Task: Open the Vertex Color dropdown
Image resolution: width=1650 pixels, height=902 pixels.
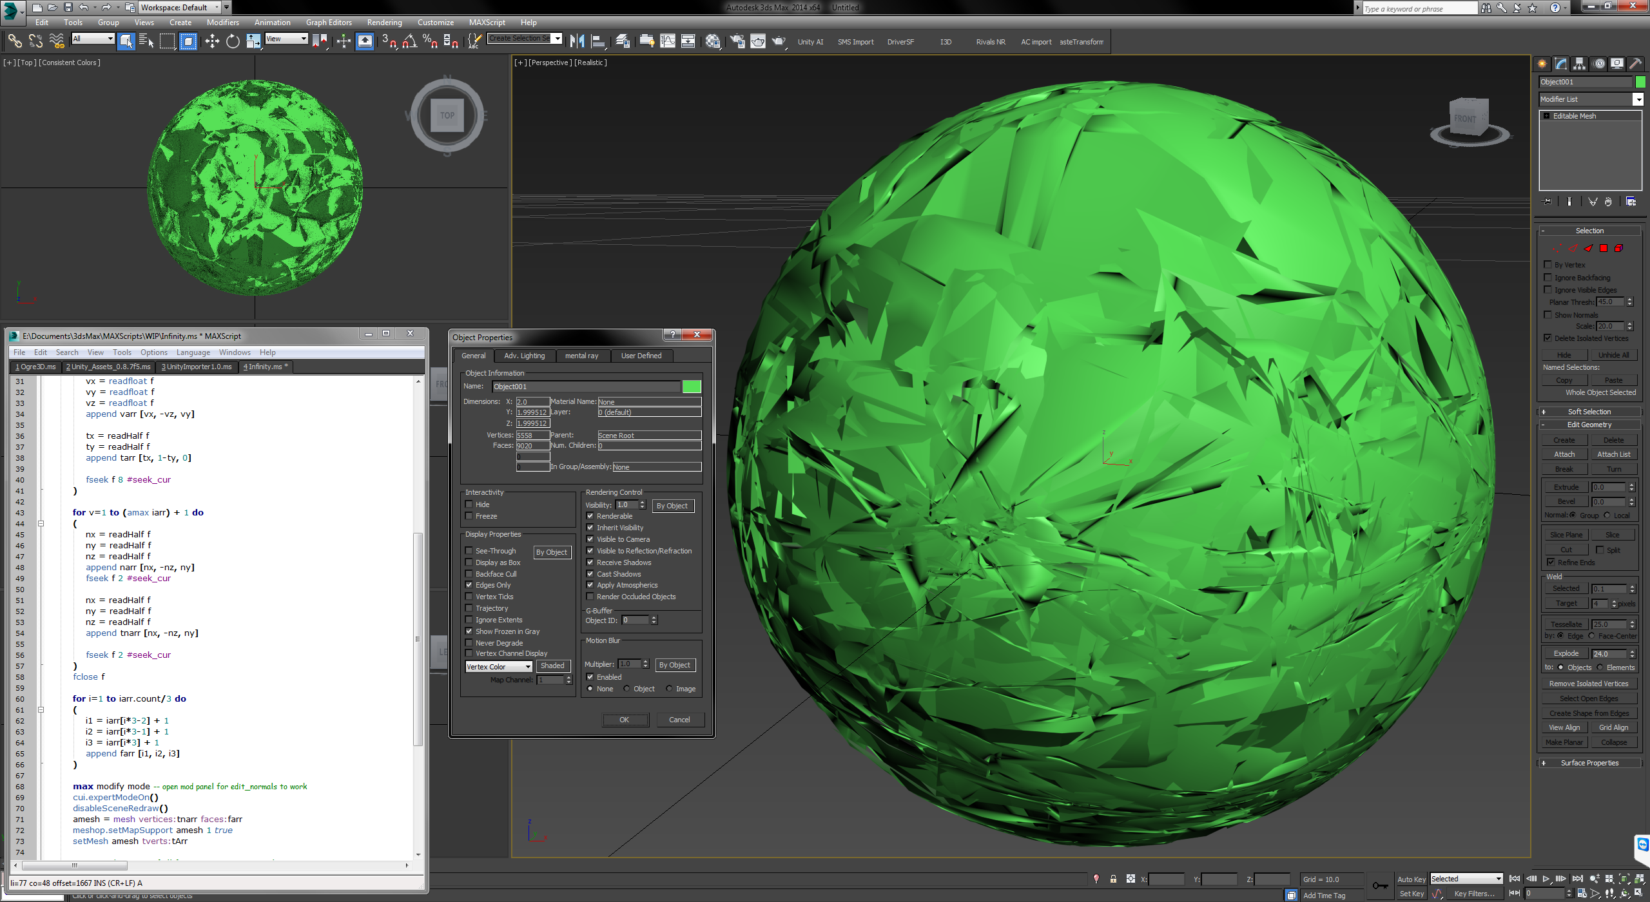Action: click(499, 667)
